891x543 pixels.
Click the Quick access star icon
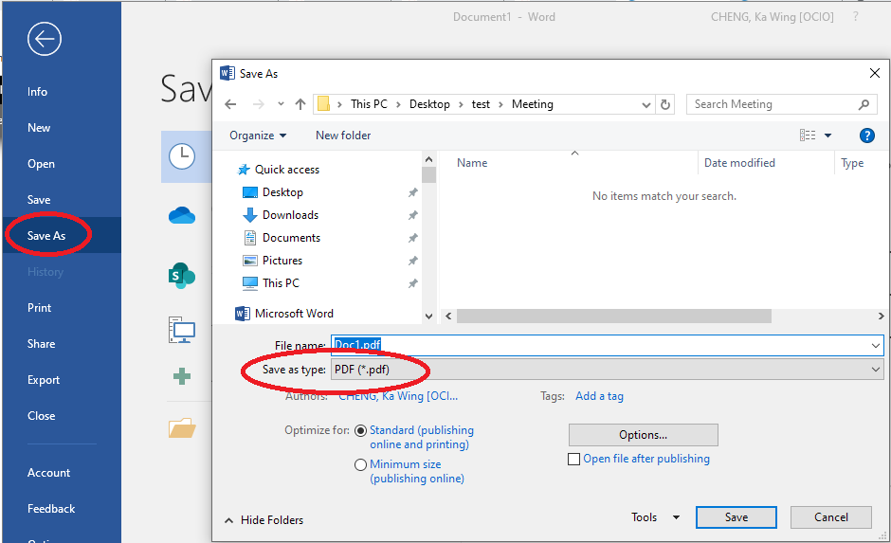244,170
